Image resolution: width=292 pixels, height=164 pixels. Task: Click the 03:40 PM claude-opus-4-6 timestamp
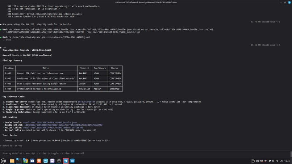coord(265,22)
